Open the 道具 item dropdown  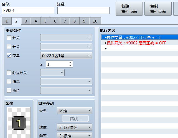pyautogui.click(x=66, y=82)
